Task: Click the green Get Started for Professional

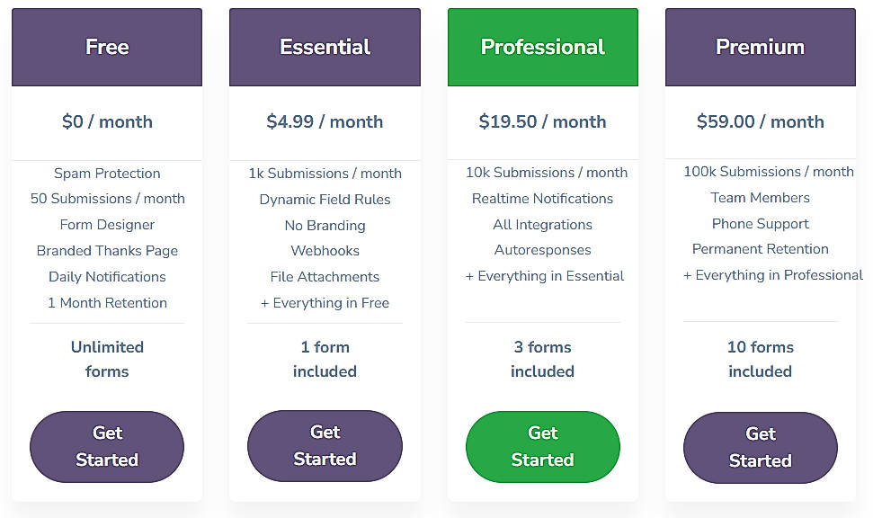Action: 542,447
